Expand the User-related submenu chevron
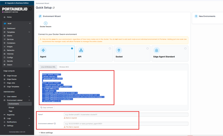This screenshot has height=136, width=223. [x=29, y=97]
